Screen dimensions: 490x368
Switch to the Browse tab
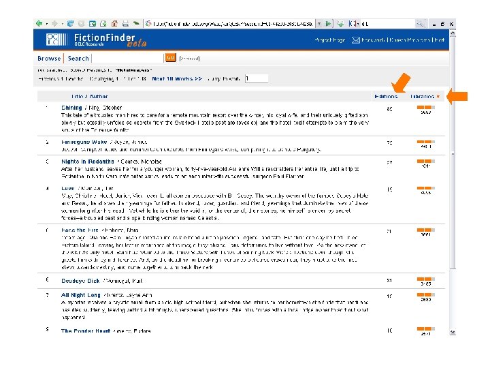click(49, 59)
